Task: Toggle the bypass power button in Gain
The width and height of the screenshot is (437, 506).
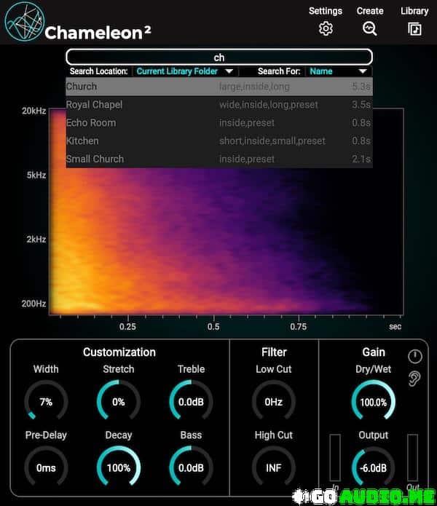Action: [414, 356]
